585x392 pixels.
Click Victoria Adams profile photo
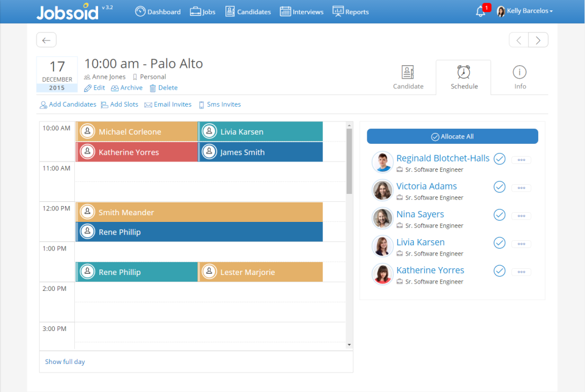click(x=383, y=190)
